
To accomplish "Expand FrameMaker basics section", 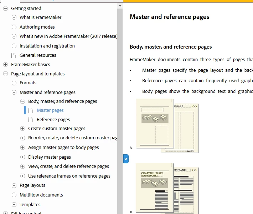I will pos(5,64).
